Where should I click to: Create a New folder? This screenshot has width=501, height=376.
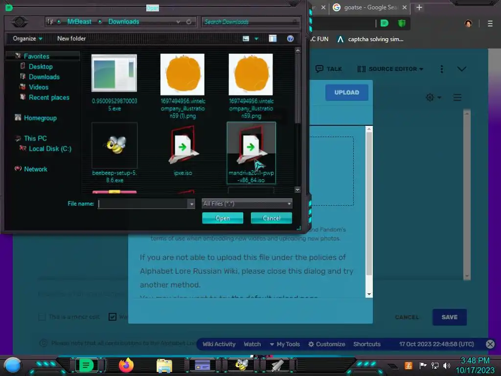point(71,38)
